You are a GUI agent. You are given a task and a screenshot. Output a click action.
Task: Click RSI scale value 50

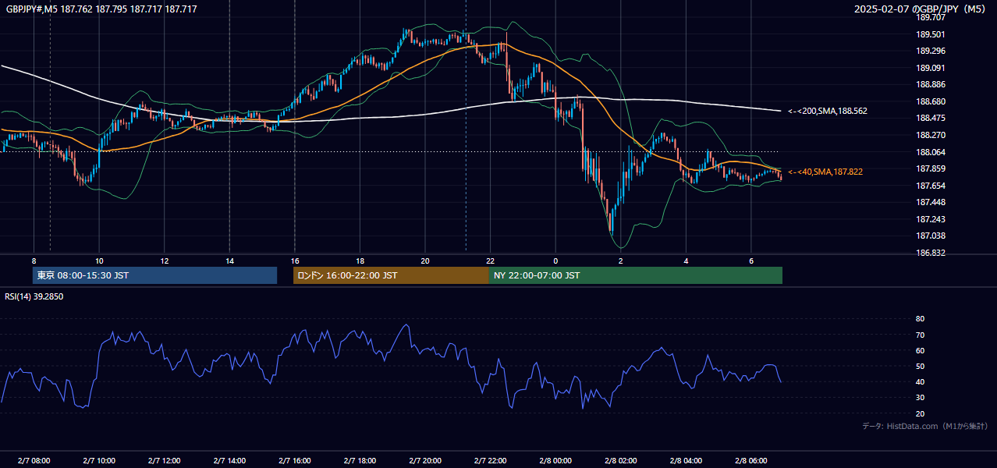tap(920, 366)
